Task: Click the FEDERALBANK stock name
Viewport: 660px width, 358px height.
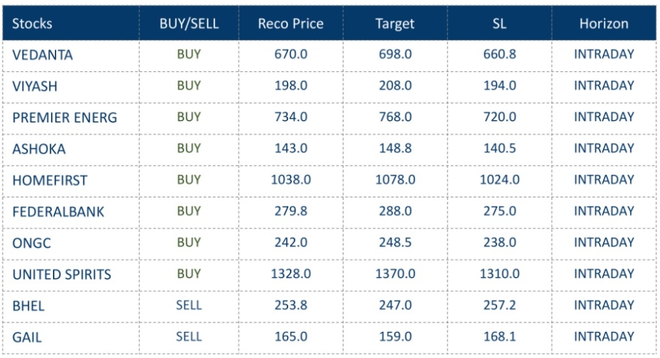Action: 58,212
